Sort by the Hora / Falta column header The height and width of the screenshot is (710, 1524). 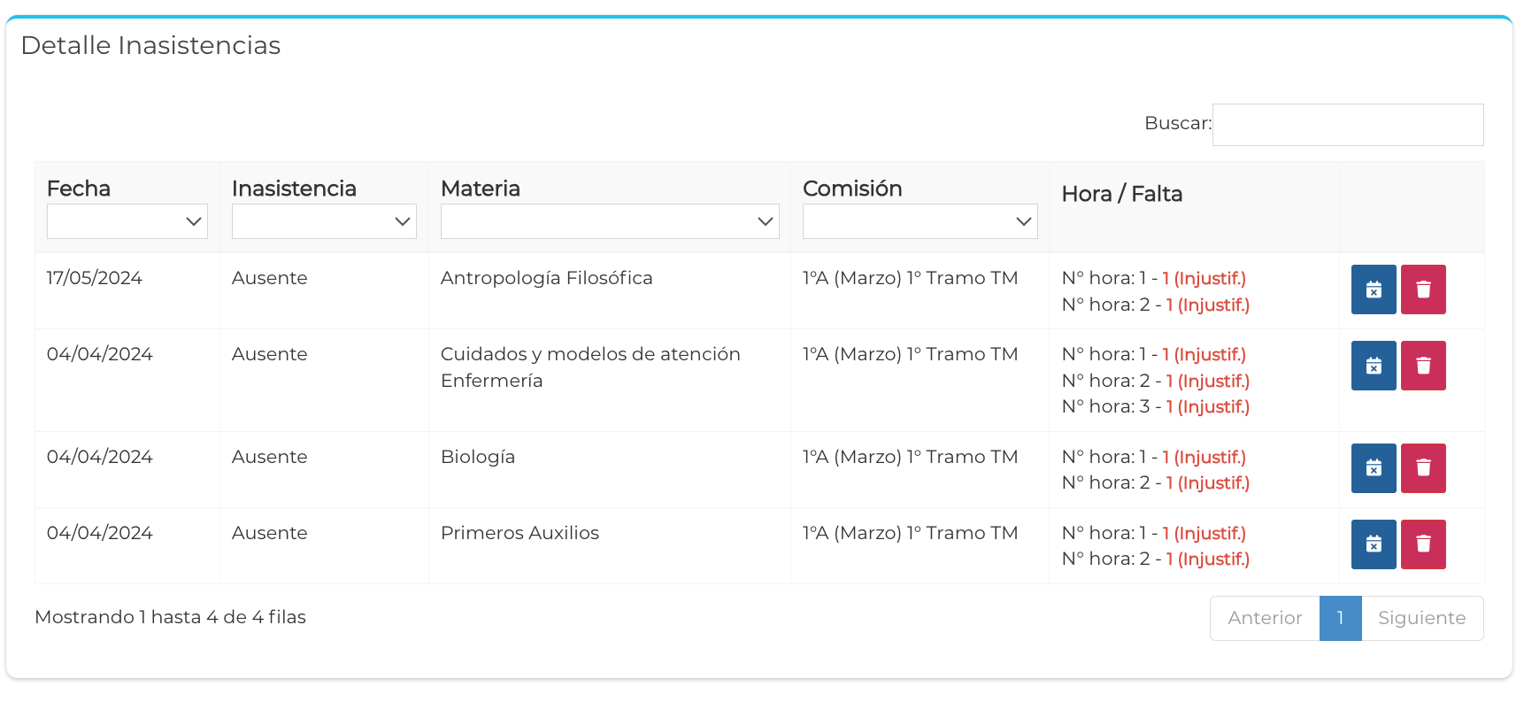(1121, 194)
